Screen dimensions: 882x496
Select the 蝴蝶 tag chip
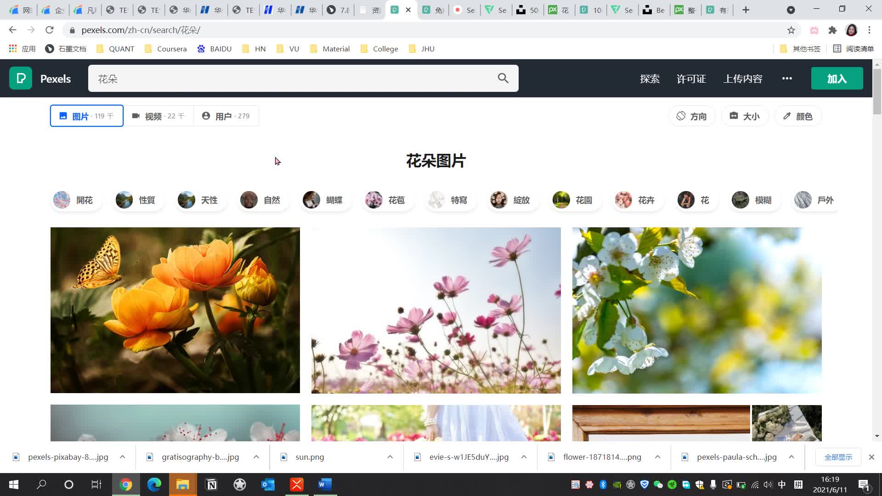325,200
